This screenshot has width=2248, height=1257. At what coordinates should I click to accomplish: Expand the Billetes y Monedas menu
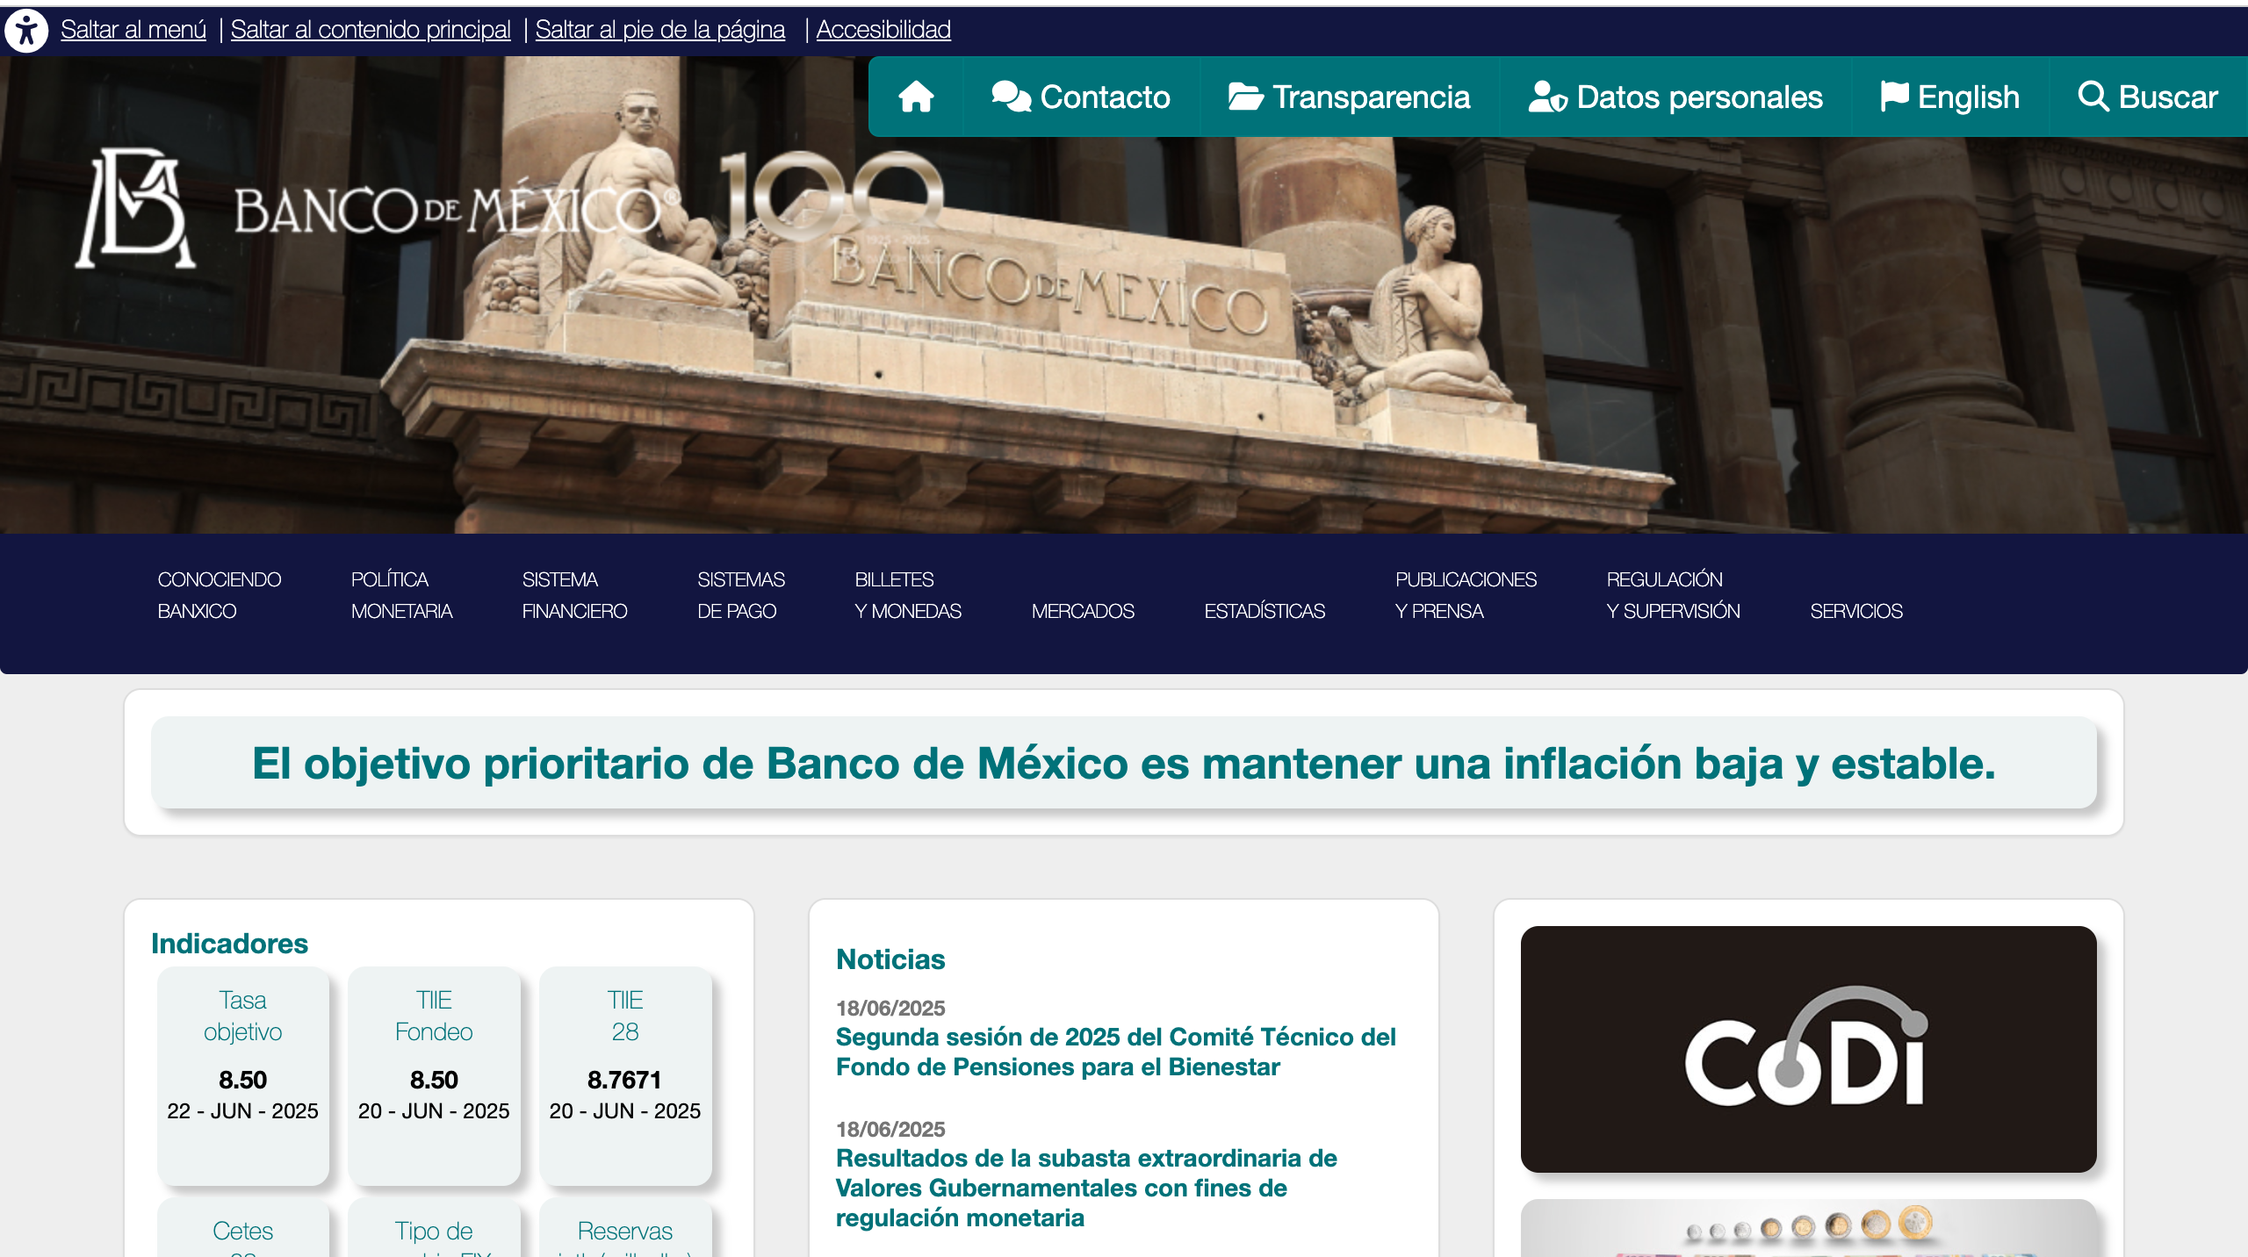coord(908,595)
